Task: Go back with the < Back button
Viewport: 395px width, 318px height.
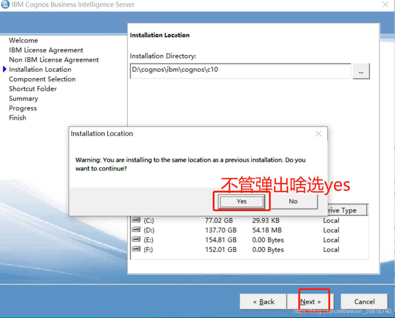Action: [x=264, y=302]
